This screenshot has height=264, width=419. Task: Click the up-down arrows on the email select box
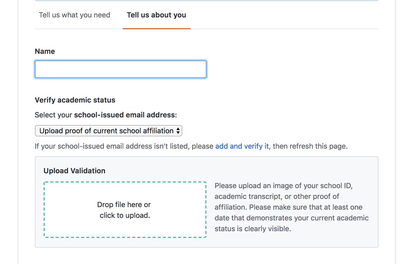pyautogui.click(x=178, y=131)
